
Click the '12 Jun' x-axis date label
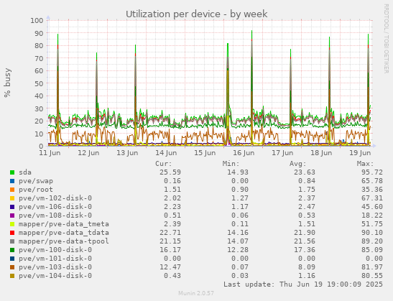88,153
